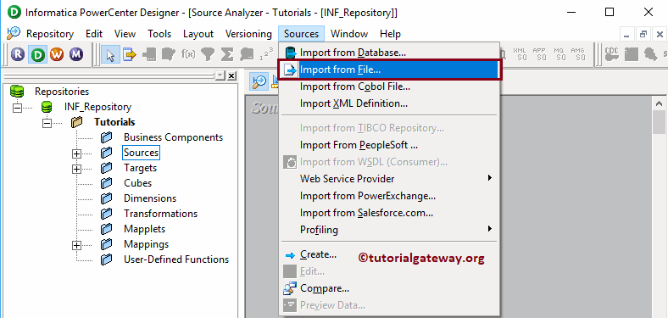The width and height of the screenshot is (668, 318).
Task: Click the blue arrow Create icon
Action: 290,255
